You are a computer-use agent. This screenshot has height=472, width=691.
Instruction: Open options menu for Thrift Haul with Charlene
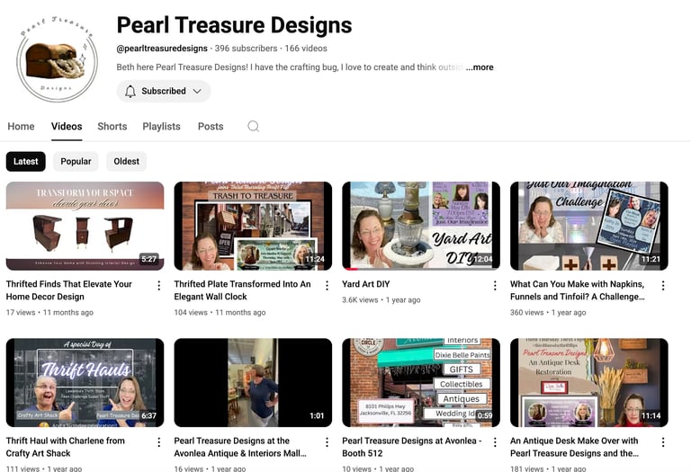click(158, 442)
